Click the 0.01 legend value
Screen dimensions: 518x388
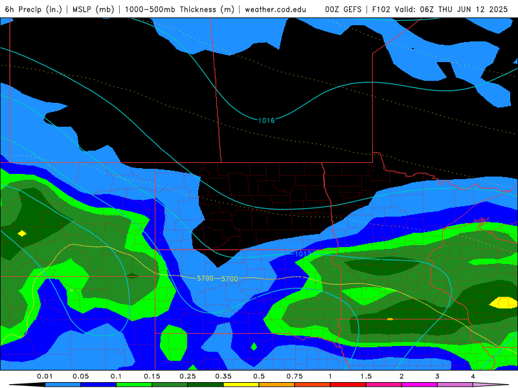(x=45, y=376)
